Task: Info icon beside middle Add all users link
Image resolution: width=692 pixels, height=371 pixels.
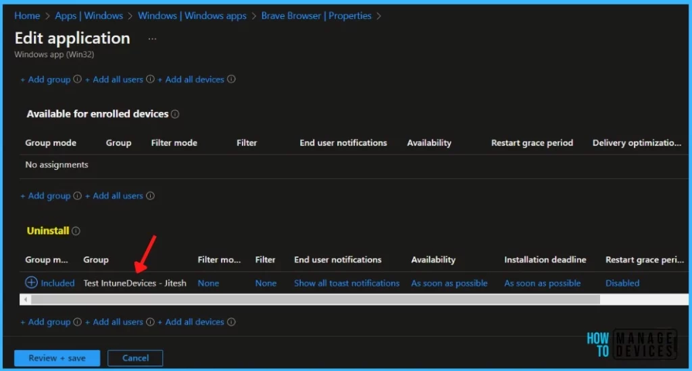Action: pyautogui.click(x=150, y=196)
